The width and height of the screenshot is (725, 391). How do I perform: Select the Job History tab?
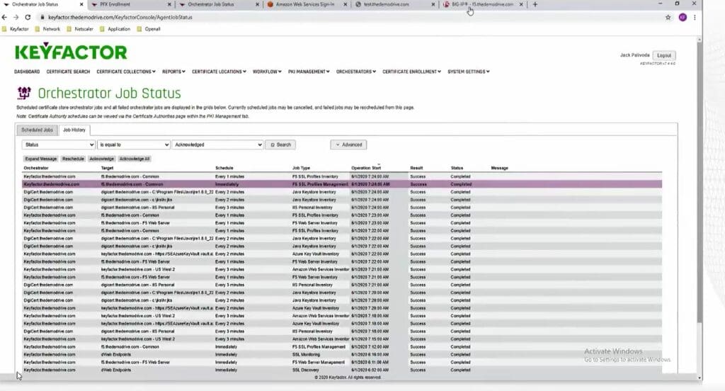click(74, 130)
